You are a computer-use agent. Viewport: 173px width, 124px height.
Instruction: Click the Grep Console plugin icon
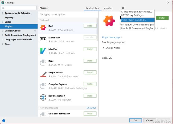(43, 74)
